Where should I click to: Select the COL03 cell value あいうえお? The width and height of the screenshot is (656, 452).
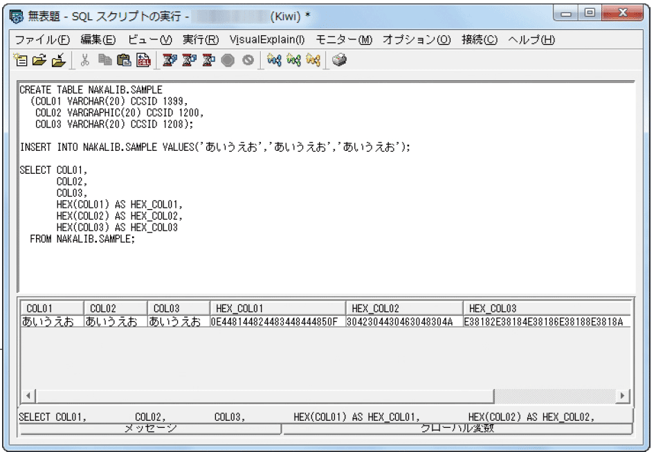click(179, 321)
